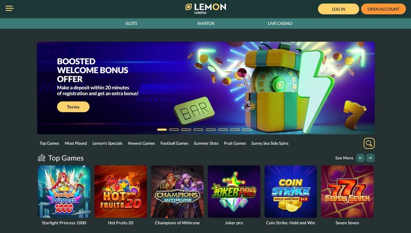Open the hamburger menu icon
Viewport: 411px width, 233px height.
click(x=9, y=8)
